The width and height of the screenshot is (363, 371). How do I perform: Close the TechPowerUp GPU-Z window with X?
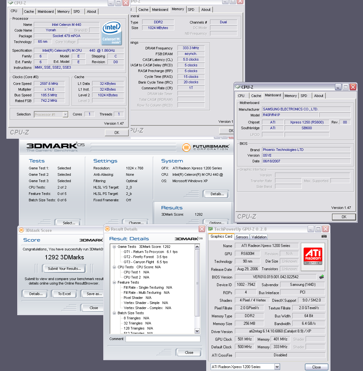pyautogui.click(x=325, y=229)
